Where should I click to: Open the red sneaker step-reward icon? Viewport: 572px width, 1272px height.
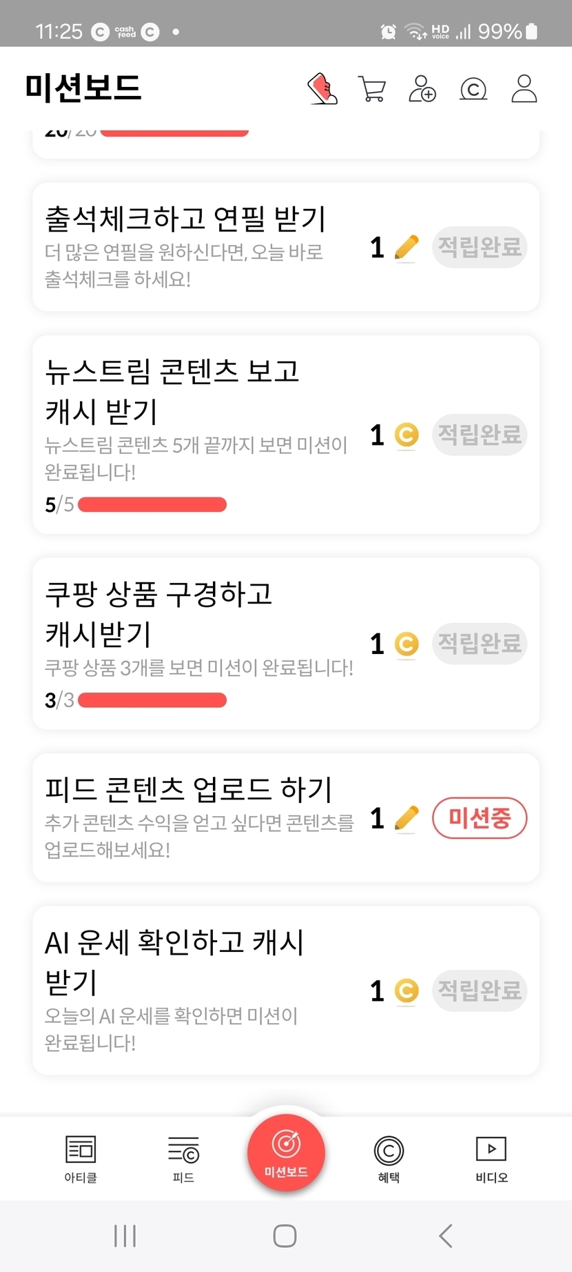tap(322, 89)
